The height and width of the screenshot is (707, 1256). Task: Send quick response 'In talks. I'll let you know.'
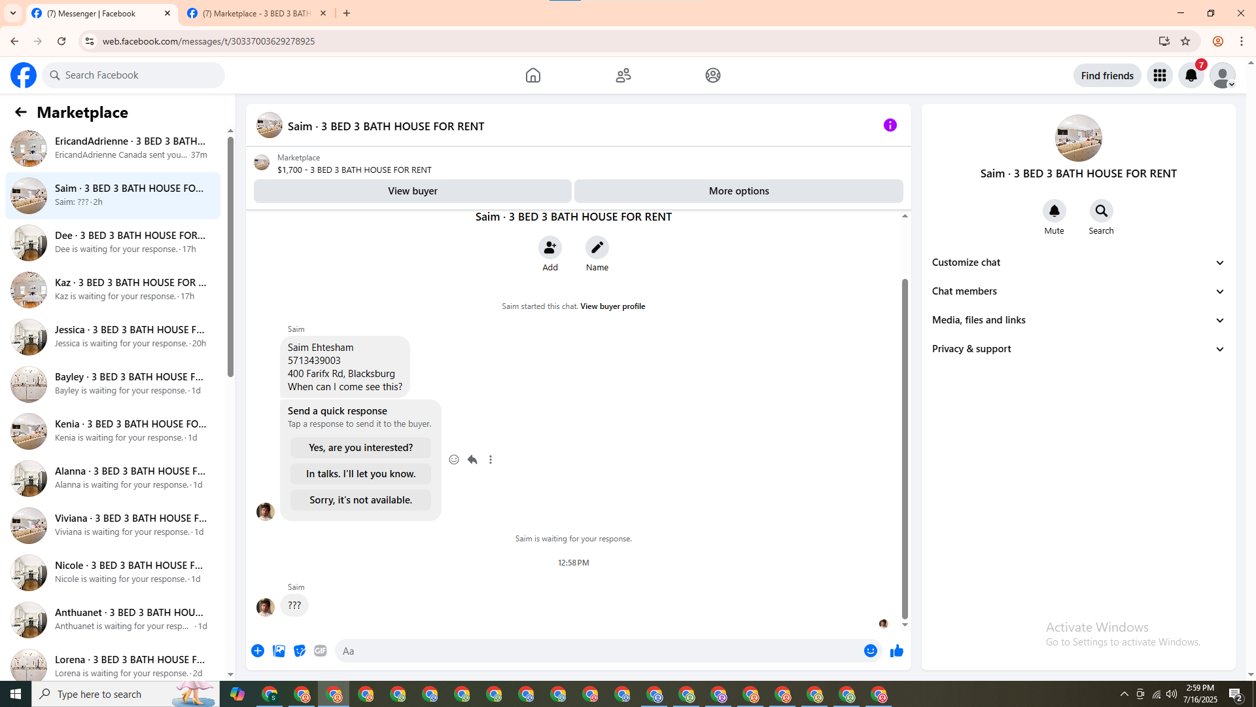pos(360,474)
